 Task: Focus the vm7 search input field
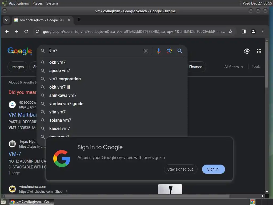click(x=95, y=51)
